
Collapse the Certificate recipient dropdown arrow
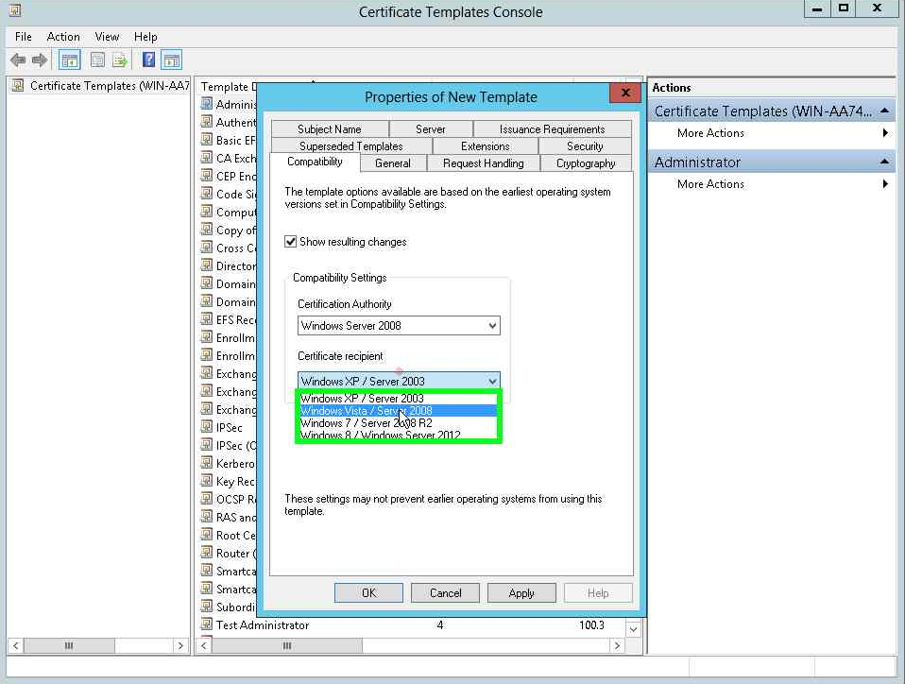point(492,381)
